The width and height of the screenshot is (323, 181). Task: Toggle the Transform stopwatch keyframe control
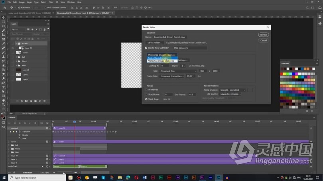(x=20, y=132)
